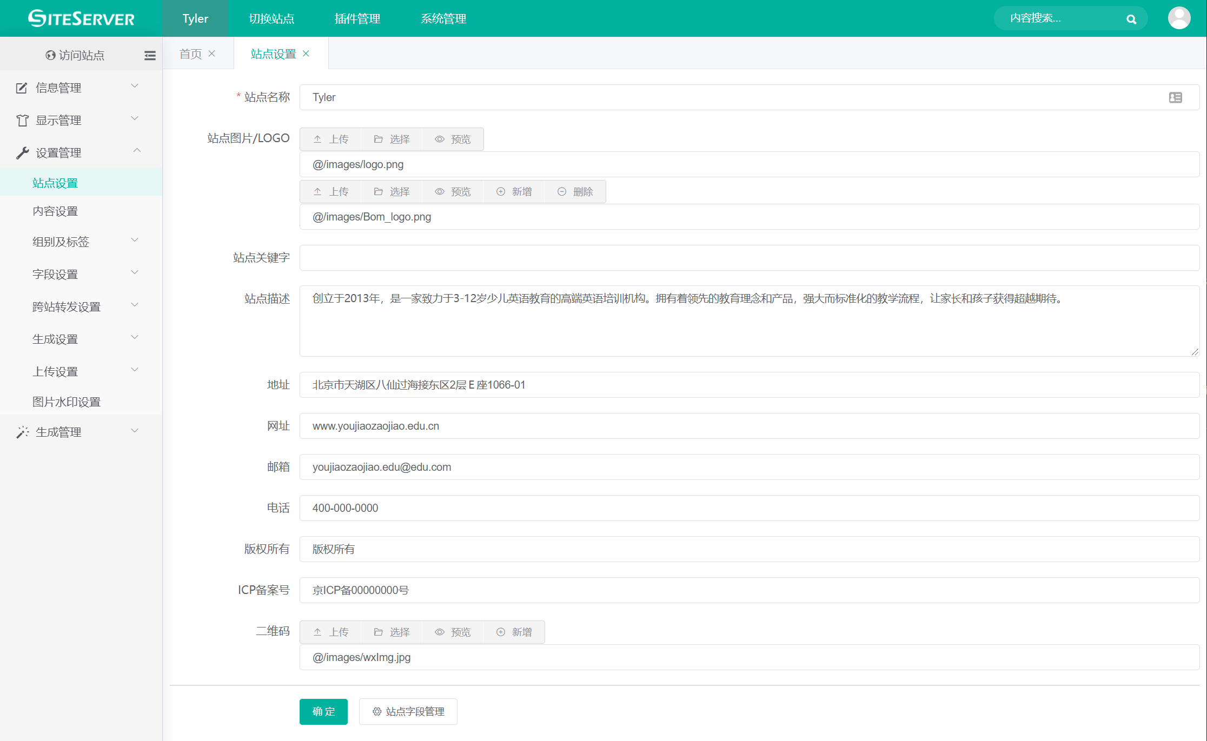
Task: Click 删除 button for Bom_logo image
Action: 575,192
